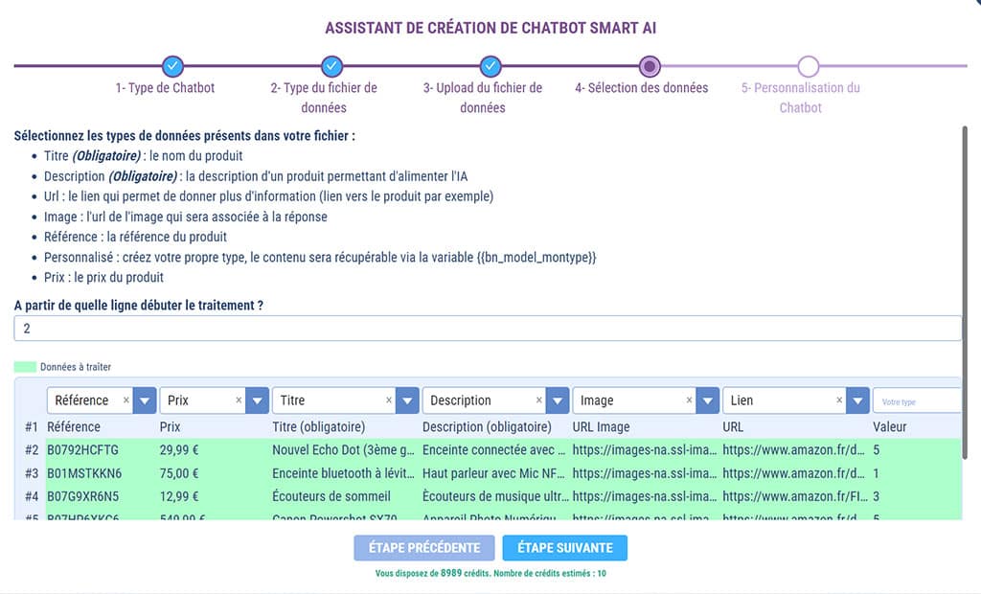
Task: Click the step 2 Type du fichier checkmark circle
Action: point(331,66)
